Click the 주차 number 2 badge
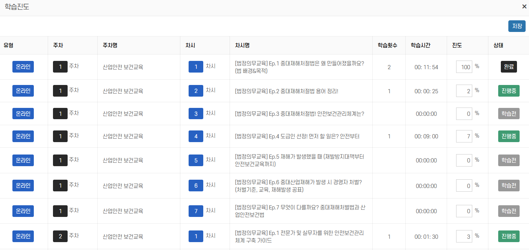This screenshot has width=529, height=250. (x=60, y=236)
